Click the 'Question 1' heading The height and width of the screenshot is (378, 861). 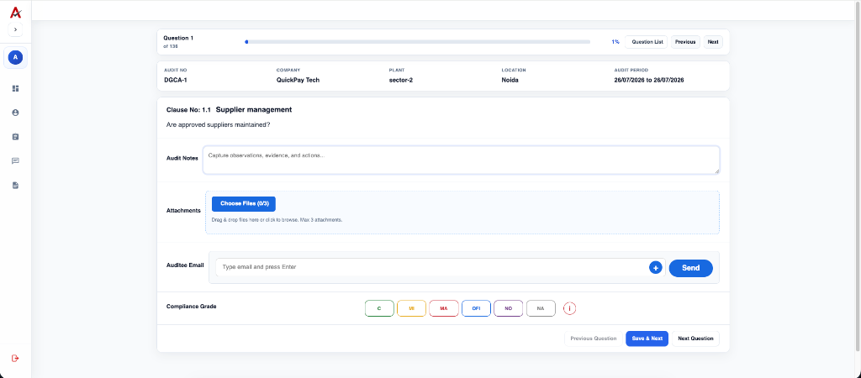point(178,38)
